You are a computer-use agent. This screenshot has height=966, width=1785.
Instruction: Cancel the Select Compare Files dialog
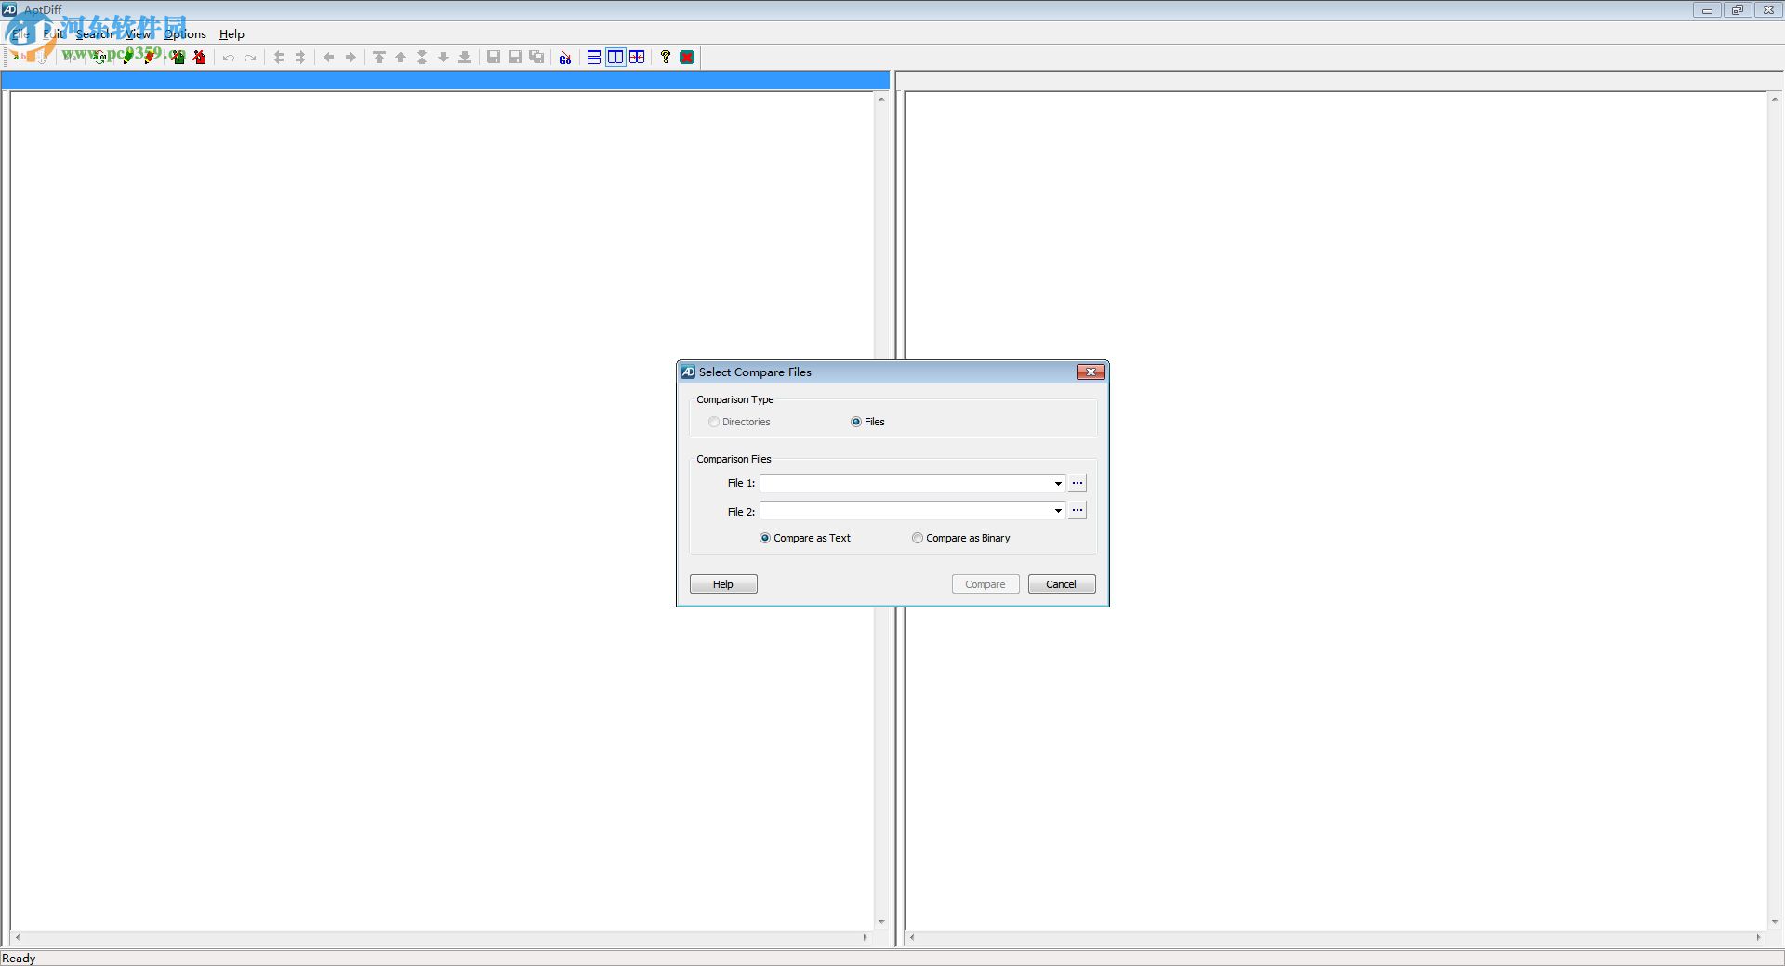pos(1062,584)
